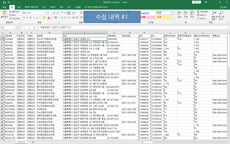This screenshot has height=144, width=230.
Task: Select all cells with corner button
Action: tap(2, 32)
